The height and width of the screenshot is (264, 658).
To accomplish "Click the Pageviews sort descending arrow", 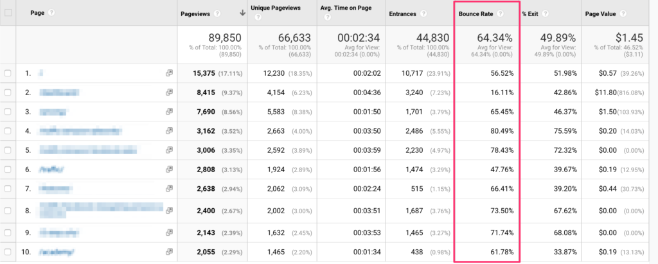I will pyautogui.click(x=242, y=13).
